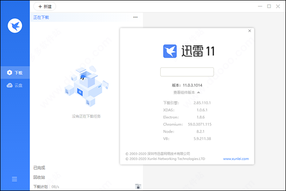The image size is (286, 191).
Task: Click the Xunlei bird avatar logo in sidebar
Action: pos(15,26)
